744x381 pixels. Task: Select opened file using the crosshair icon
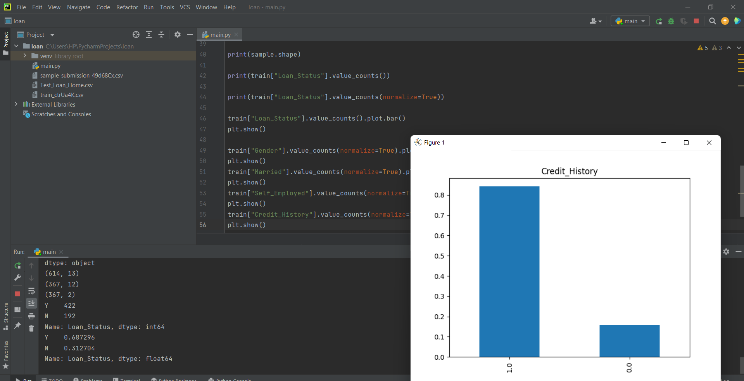pyautogui.click(x=136, y=34)
